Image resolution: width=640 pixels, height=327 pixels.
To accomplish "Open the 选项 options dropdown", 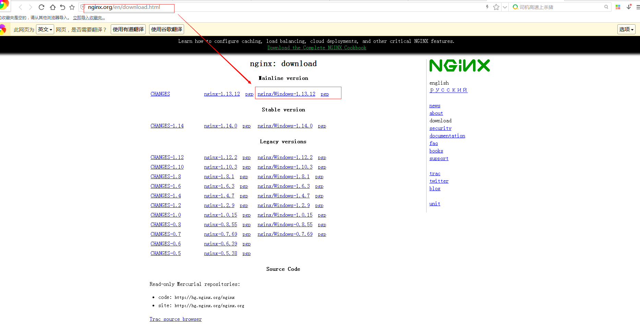I will pyautogui.click(x=626, y=29).
